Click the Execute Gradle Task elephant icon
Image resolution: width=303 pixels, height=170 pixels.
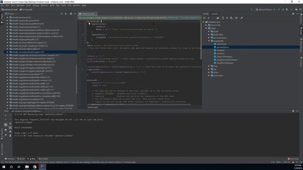pos(218,18)
